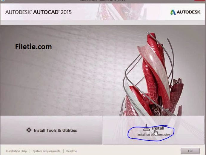This screenshot has width=206, height=155.
Task: Open the Readme link
Action: tap(71, 151)
